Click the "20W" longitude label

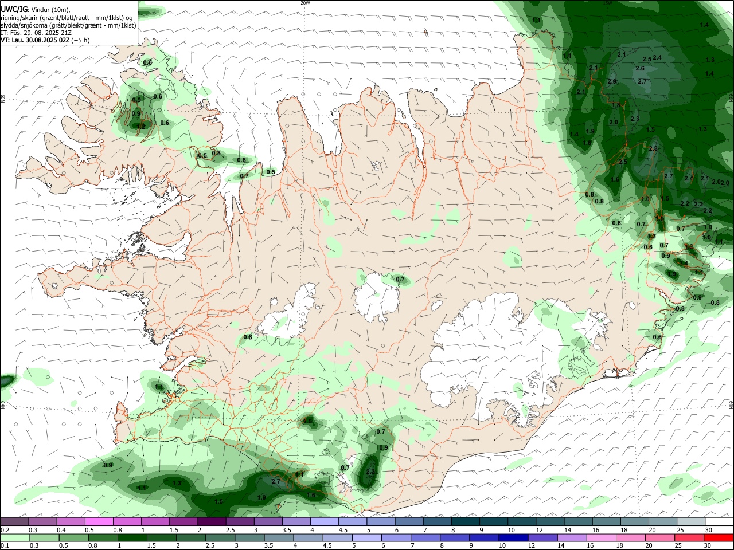(x=305, y=3)
